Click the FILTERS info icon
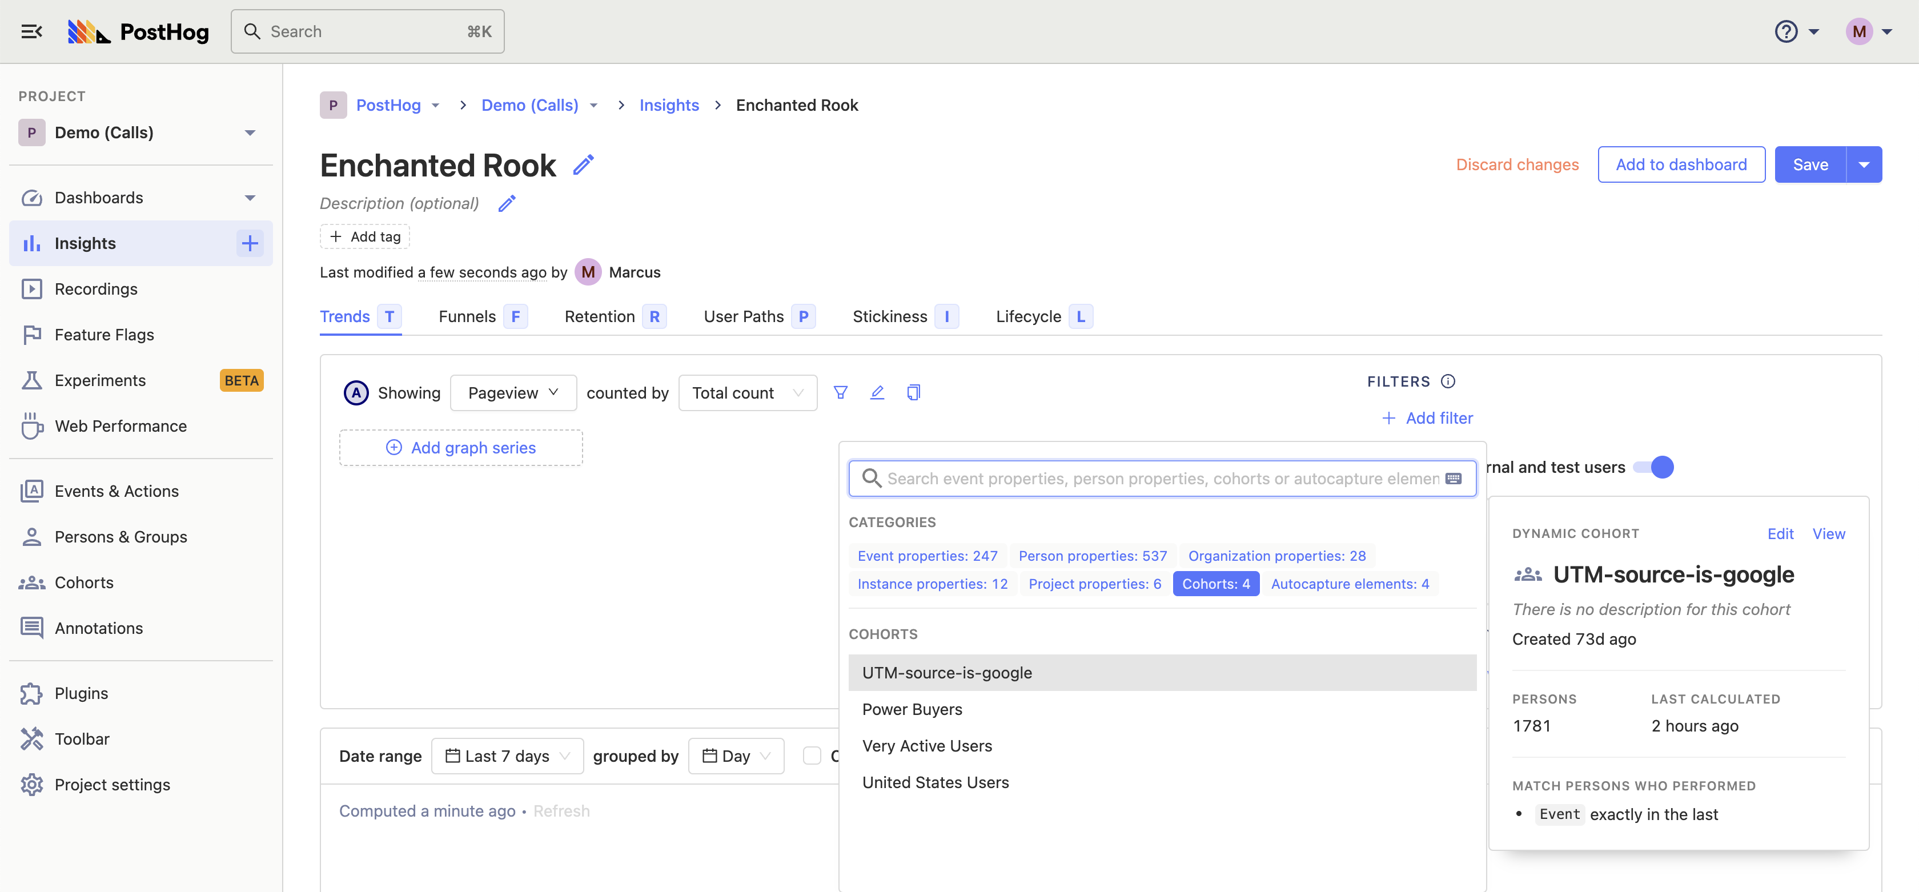 click(x=1448, y=380)
